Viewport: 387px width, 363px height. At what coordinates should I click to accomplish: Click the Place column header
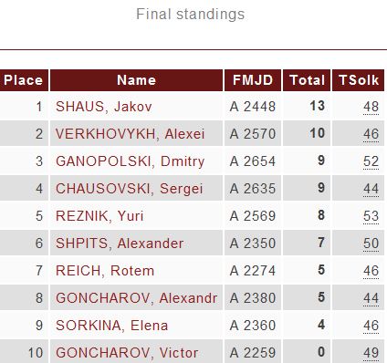click(24, 80)
